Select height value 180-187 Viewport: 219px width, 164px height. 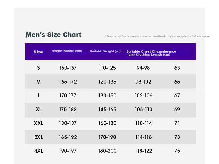pyautogui.click(x=68, y=123)
